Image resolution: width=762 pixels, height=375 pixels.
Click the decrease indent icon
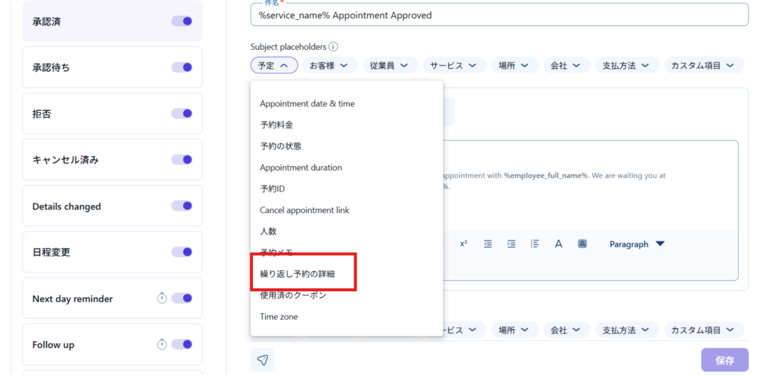[x=487, y=244]
